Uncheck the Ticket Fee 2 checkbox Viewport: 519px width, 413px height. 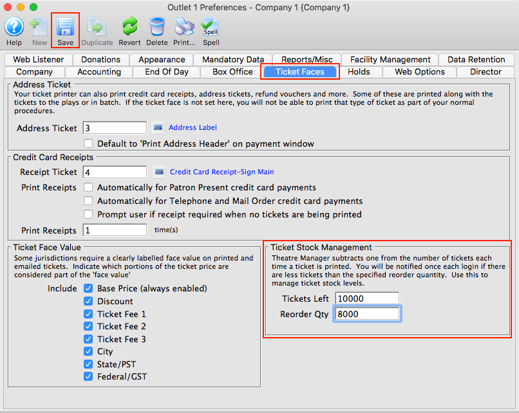(88, 326)
